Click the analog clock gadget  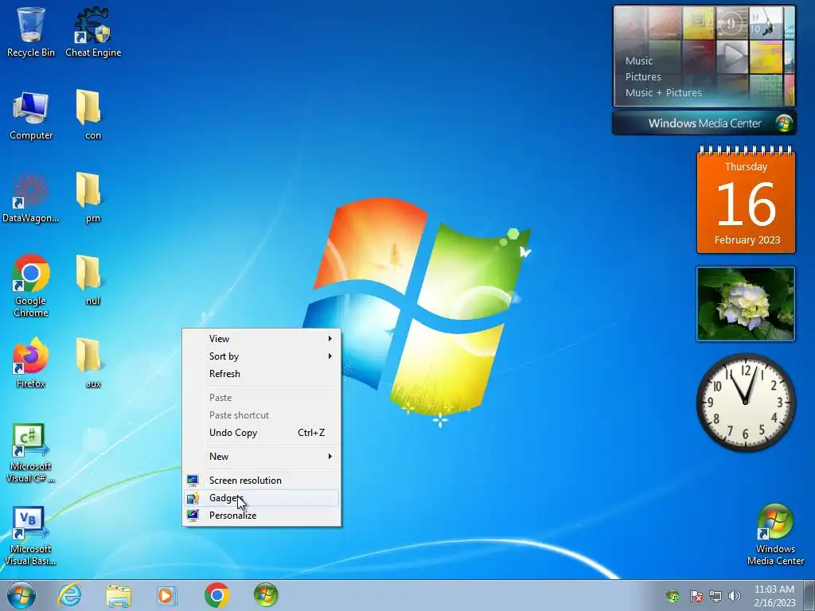pos(745,402)
